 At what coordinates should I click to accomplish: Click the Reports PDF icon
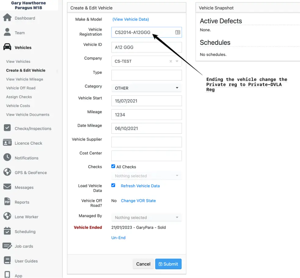click(x=7, y=202)
